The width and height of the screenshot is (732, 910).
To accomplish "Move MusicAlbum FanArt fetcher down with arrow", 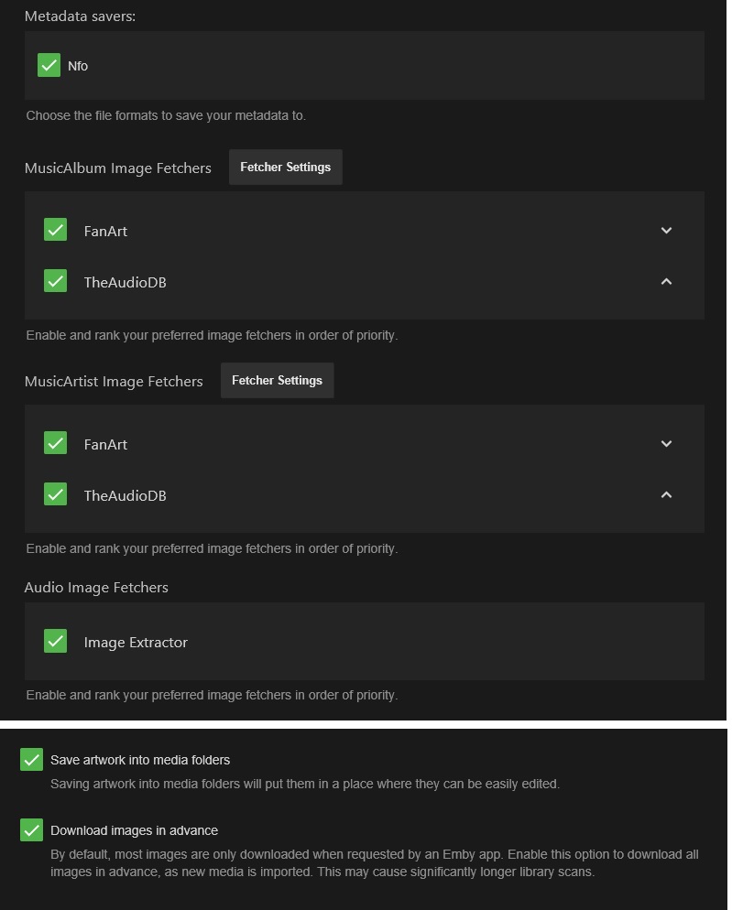I will click(666, 231).
